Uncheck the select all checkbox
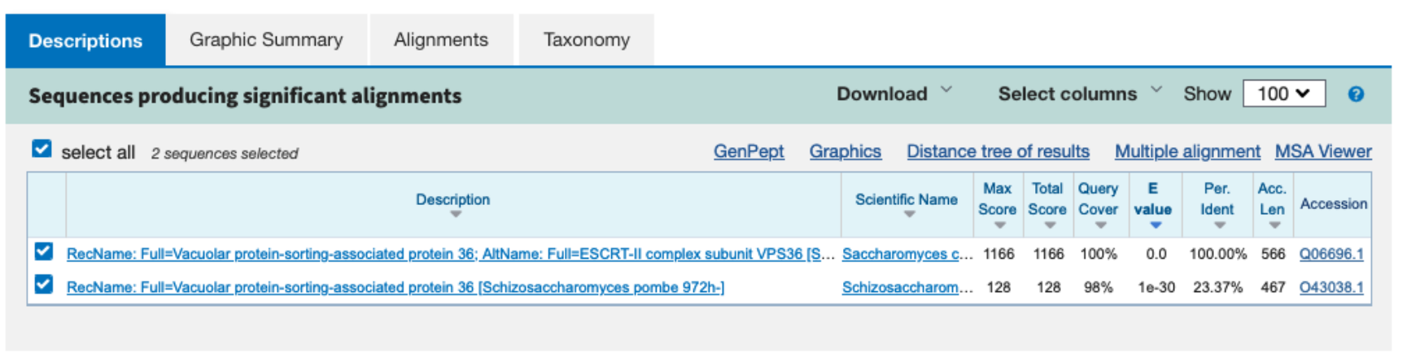1407x362 pixels. pos(42,149)
